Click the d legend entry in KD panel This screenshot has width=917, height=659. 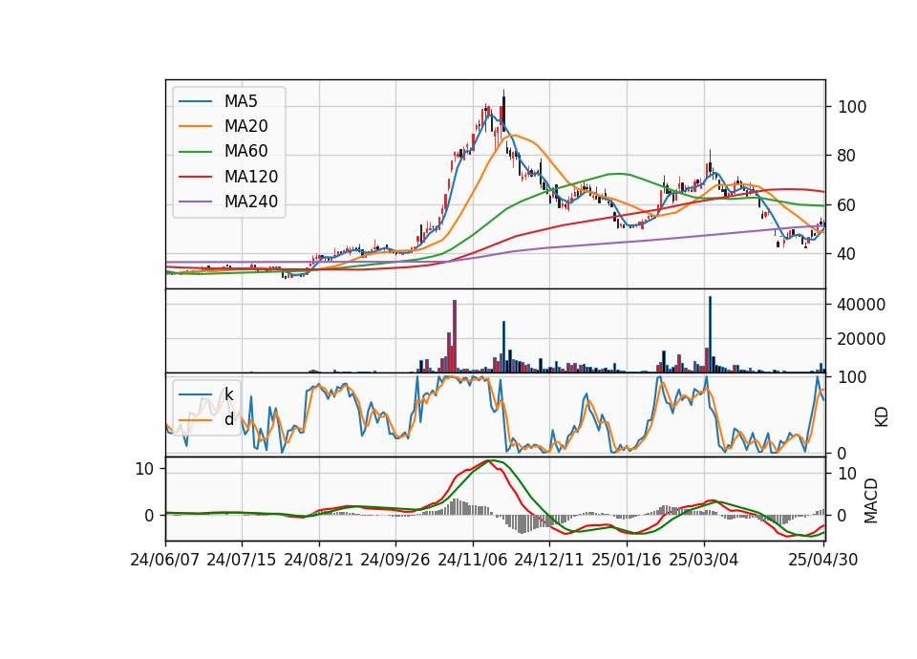tap(228, 420)
